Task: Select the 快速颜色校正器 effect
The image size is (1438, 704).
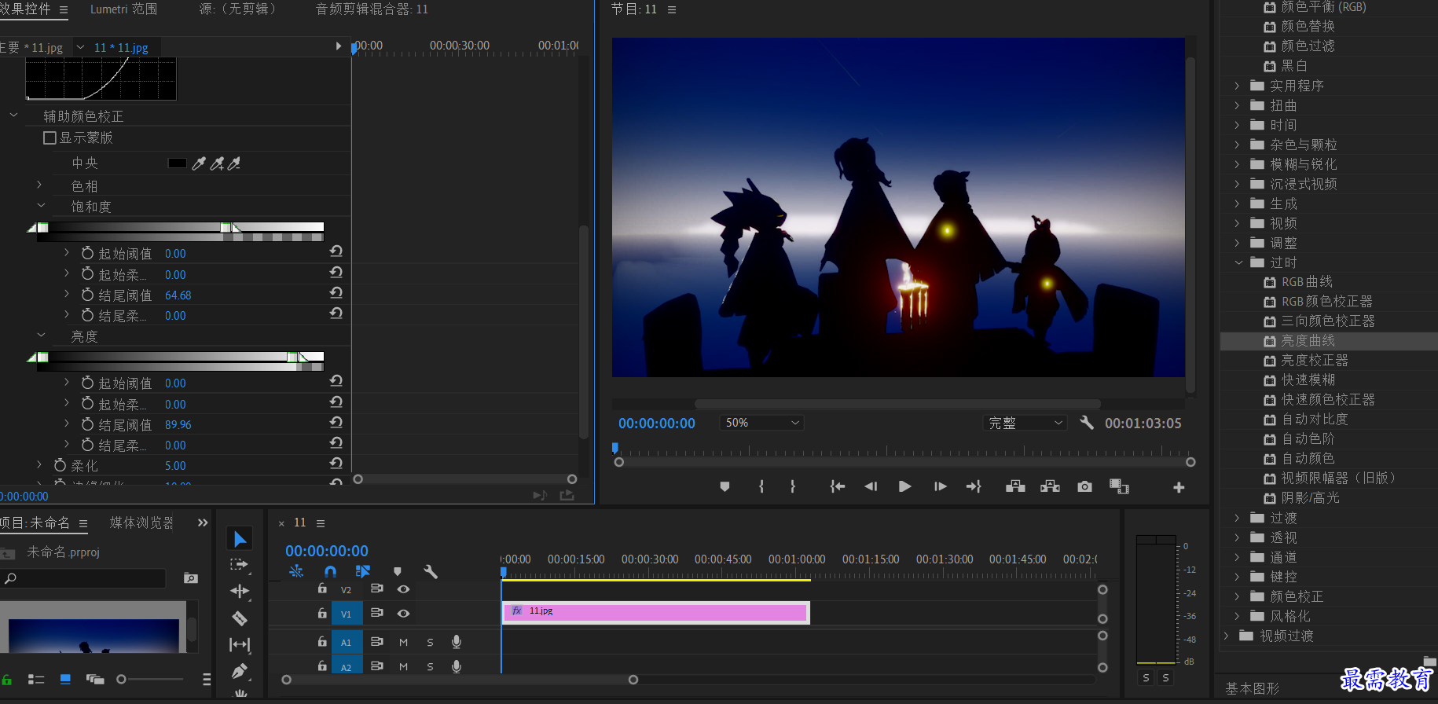Action: pyautogui.click(x=1328, y=400)
